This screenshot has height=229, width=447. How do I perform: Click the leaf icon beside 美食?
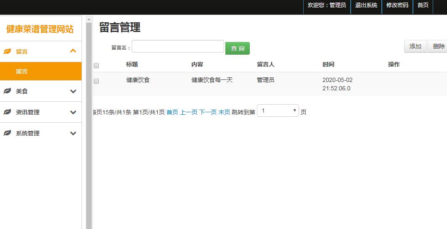pyautogui.click(x=7, y=91)
